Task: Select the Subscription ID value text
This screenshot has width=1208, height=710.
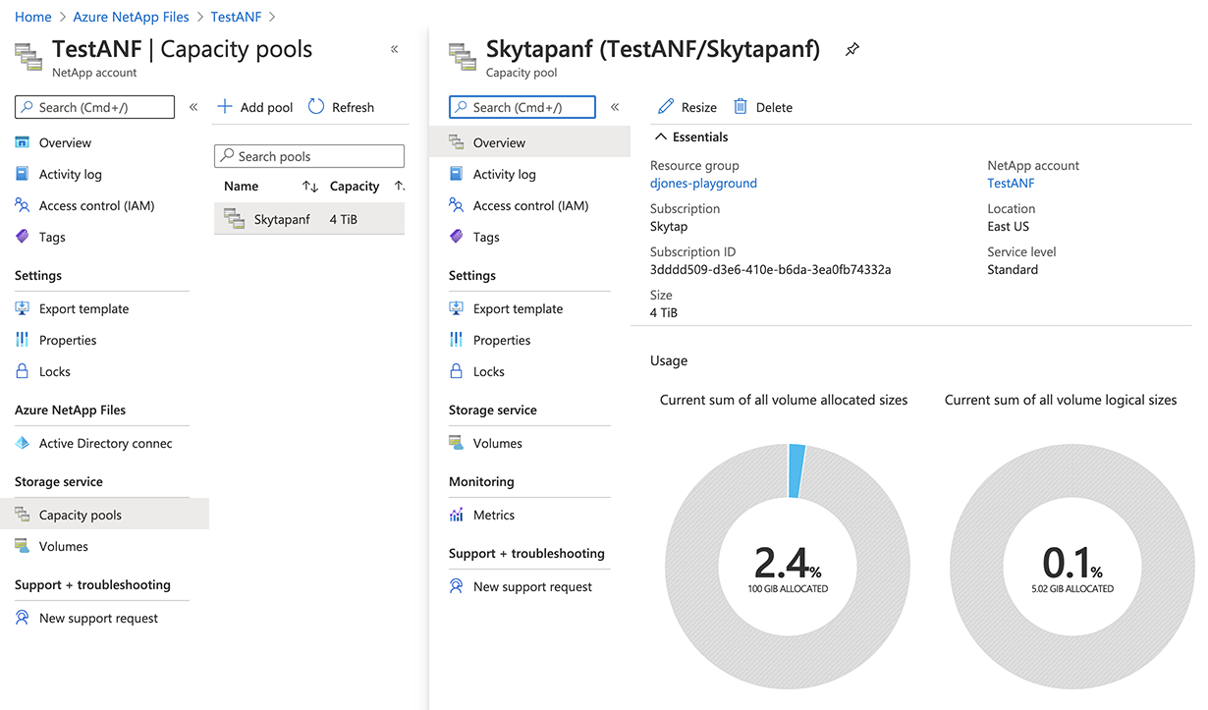Action: (x=770, y=269)
